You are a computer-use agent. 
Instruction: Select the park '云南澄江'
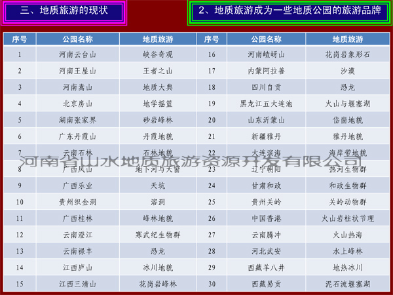click(x=78, y=235)
